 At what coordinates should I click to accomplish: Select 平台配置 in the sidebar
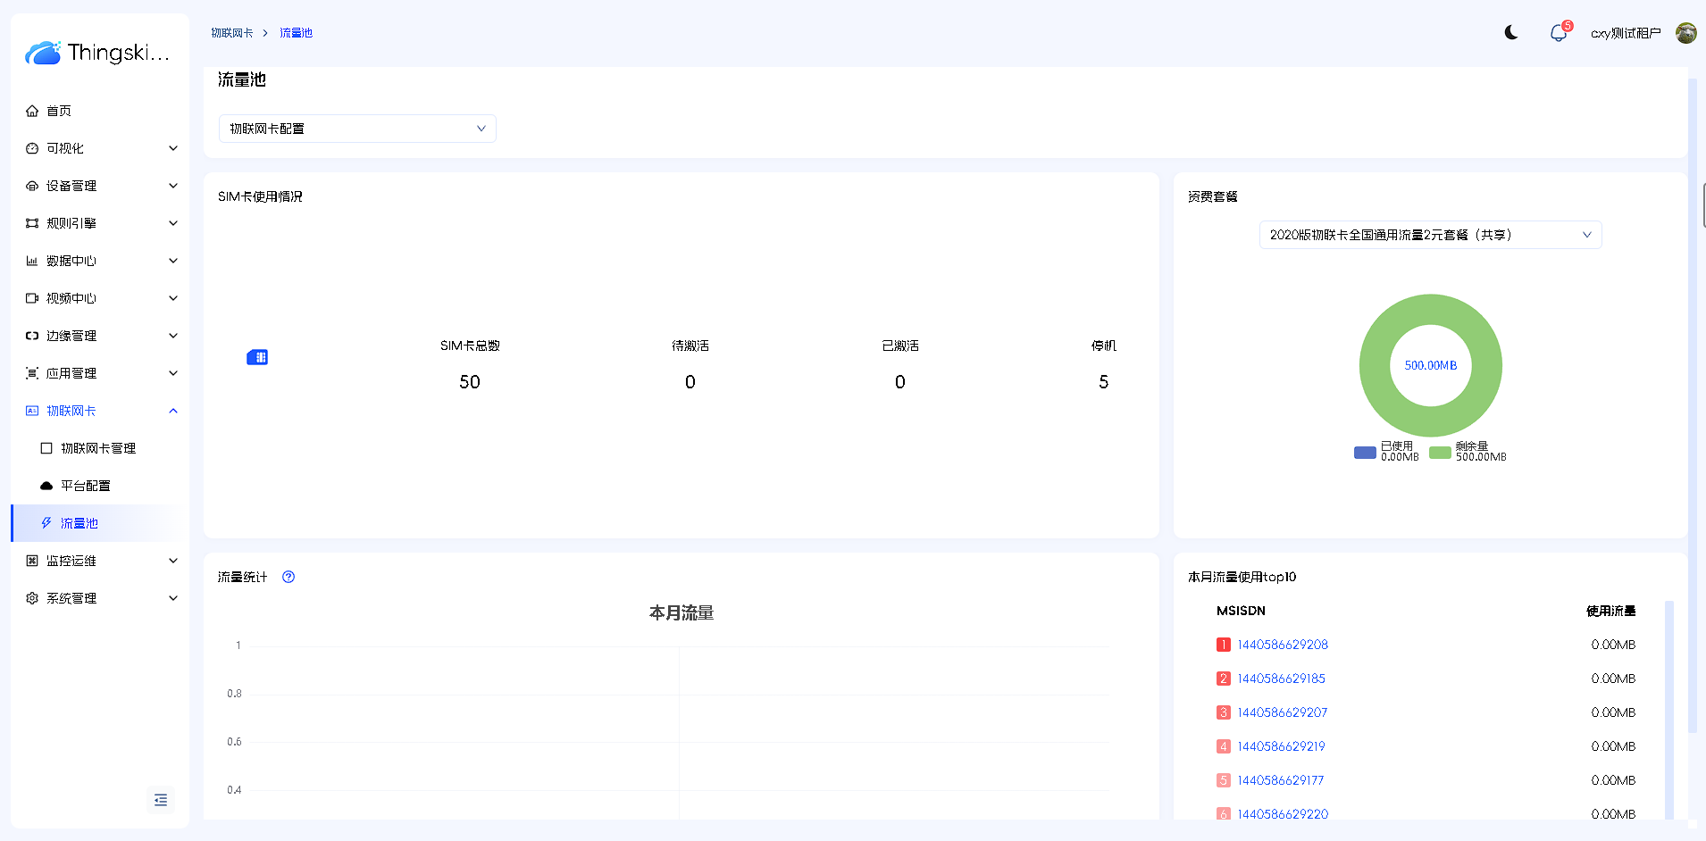[86, 486]
